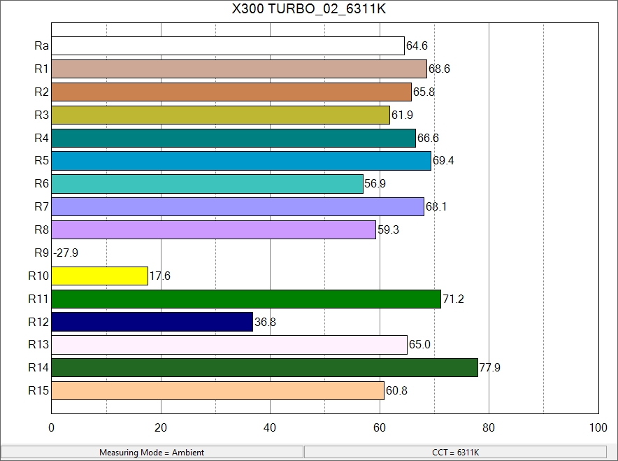The width and height of the screenshot is (618, 461).
Task: Click the 77.9 value label beside R14
Action: [x=489, y=368]
